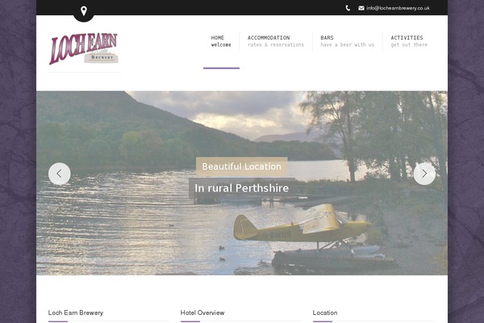
Task: Open the Activities get out there menu
Action: click(409, 41)
